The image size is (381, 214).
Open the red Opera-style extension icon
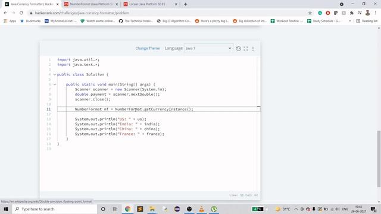328,13
